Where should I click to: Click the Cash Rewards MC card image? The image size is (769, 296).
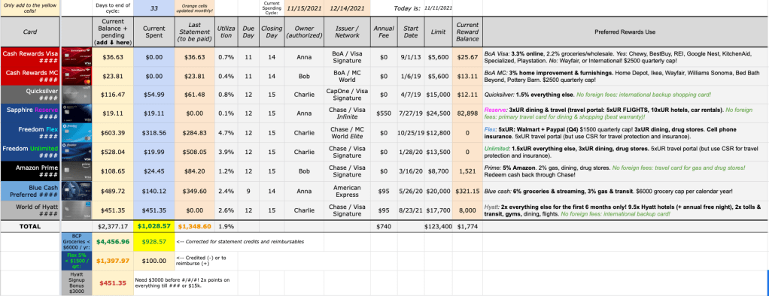[76, 76]
